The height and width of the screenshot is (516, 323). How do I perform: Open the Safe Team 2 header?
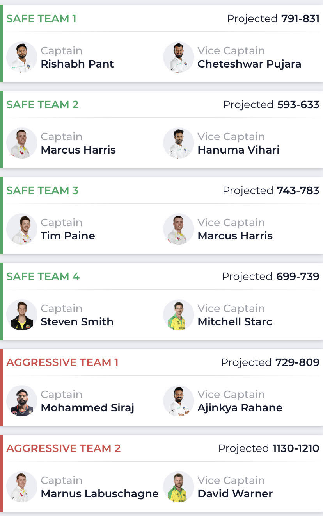coord(43,105)
